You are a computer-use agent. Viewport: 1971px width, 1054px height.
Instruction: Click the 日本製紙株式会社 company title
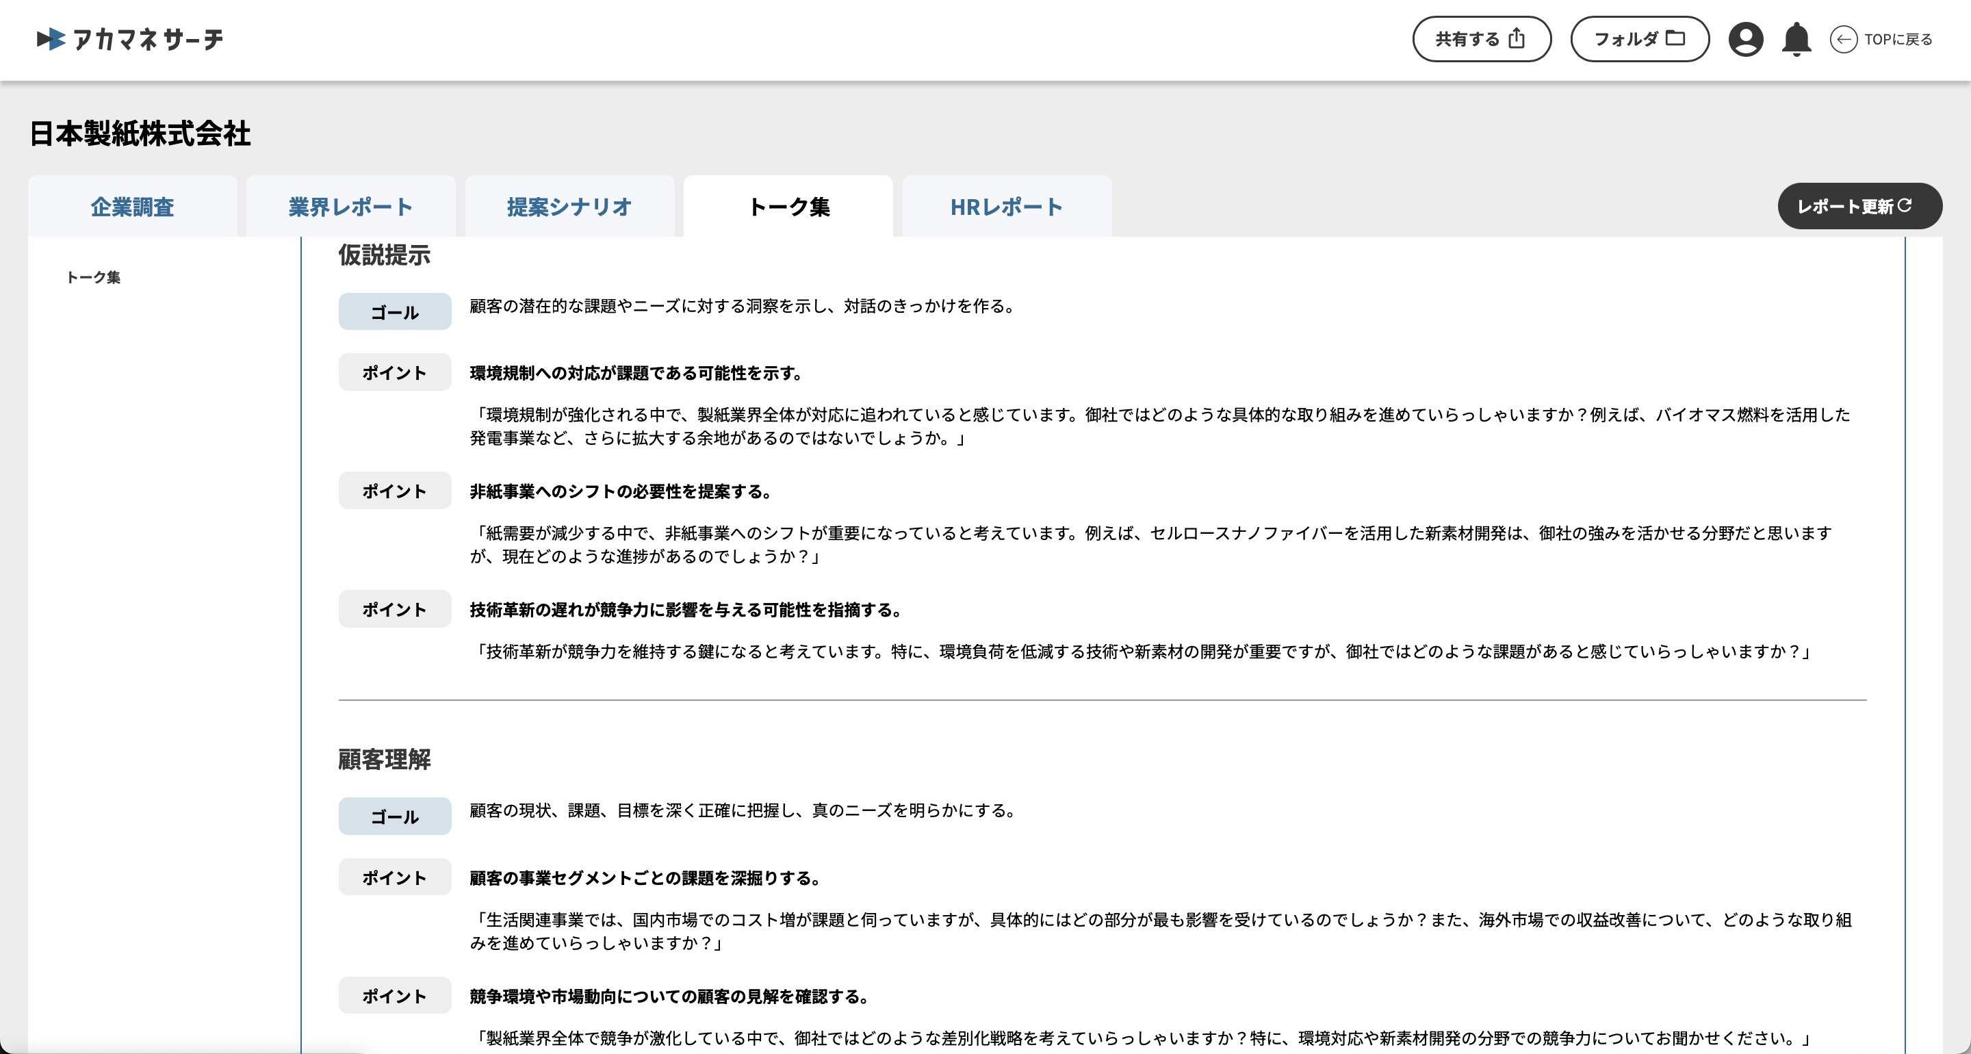pyautogui.click(x=140, y=134)
